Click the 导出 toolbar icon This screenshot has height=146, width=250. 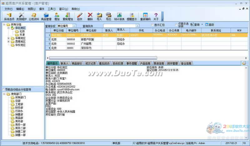(108, 16)
